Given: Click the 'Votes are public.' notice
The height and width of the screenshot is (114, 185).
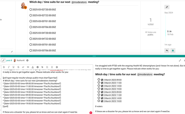Looking at the screenshot, I should [151, 33].
